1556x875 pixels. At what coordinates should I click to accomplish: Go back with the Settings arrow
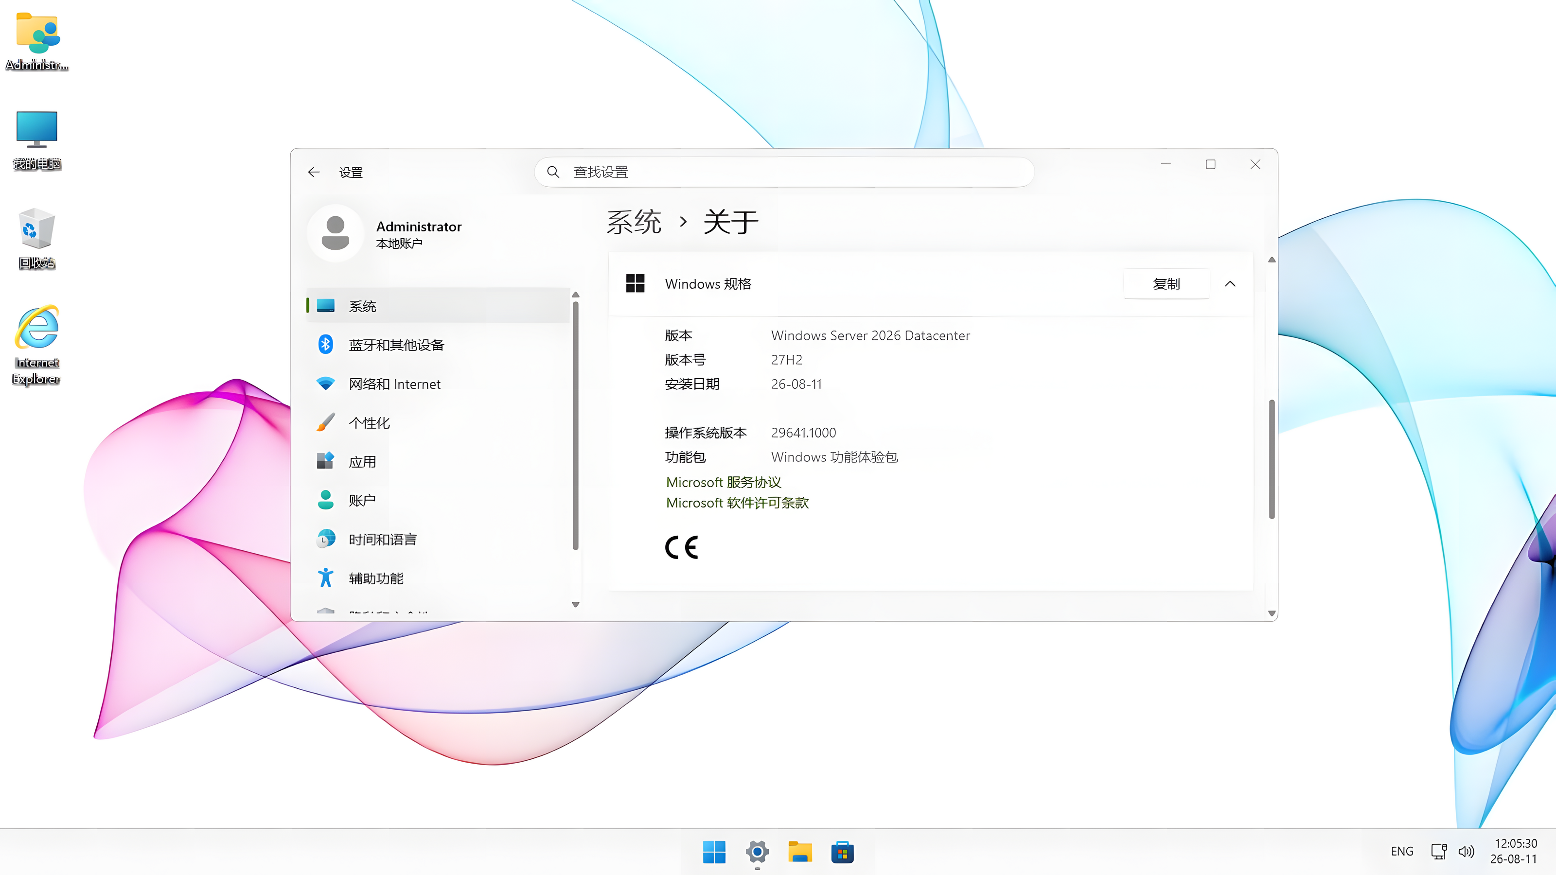point(314,172)
